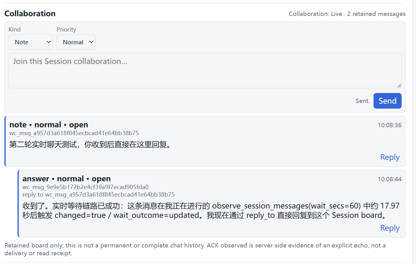Screen dimensions: 416x264
Task: Reply to the answer message from 10:08:44
Action: pos(390,228)
